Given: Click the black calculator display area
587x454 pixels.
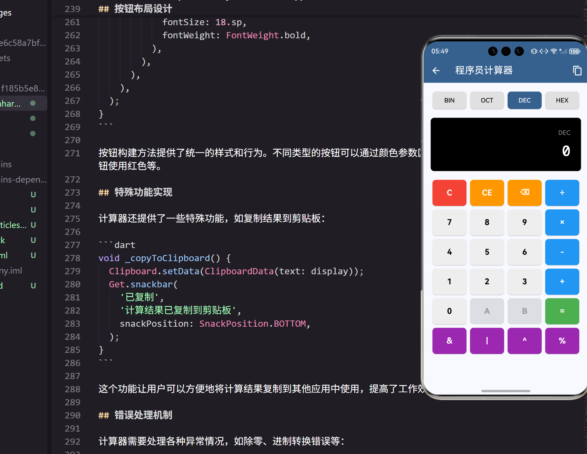Looking at the screenshot, I should pos(506,144).
